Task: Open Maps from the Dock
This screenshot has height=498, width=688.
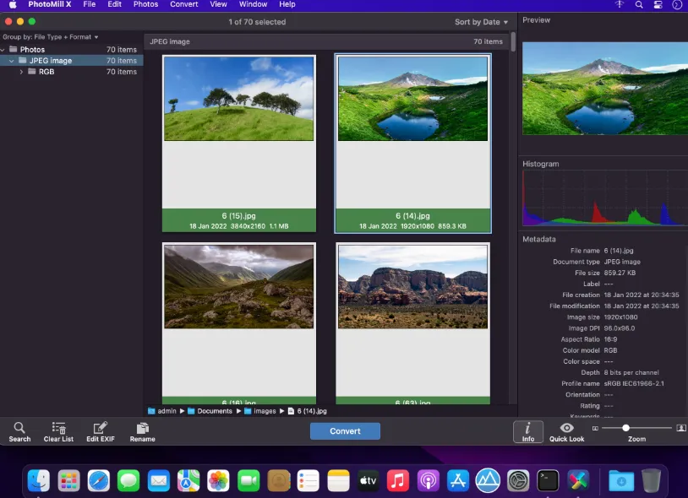Action: point(188,480)
